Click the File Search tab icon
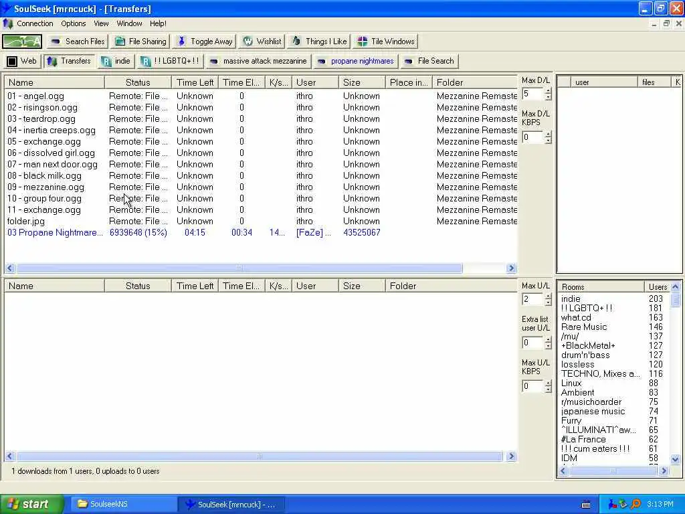 point(408,61)
